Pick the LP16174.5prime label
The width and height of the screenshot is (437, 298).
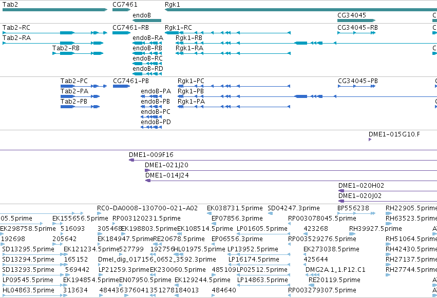tap(254, 260)
